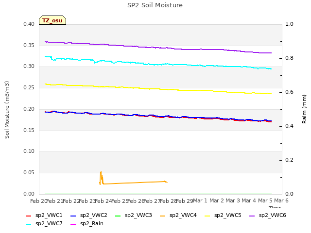Image resolution: width=311 pixels, height=233 pixels.
Task: Select the sp2_VWC5 legend label
Action: tap(228, 216)
